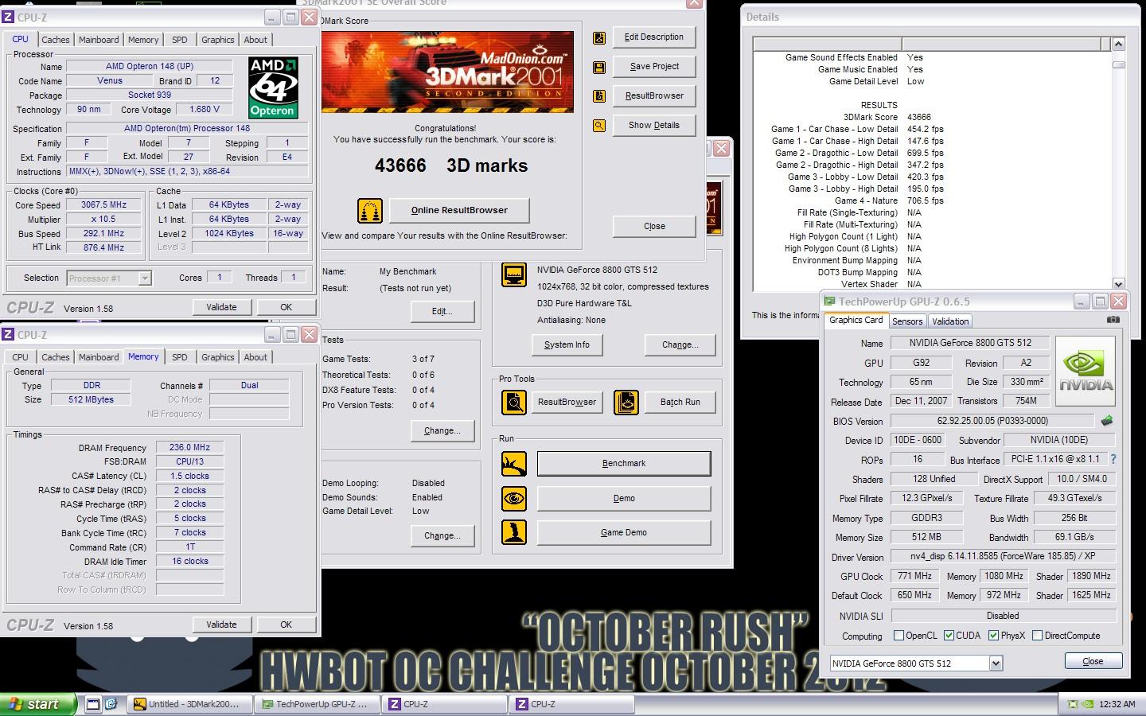Open the GPU selection dropdown in GPU-Z
Image resolution: width=1146 pixels, height=716 pixels.
click(x=996, y=663)
